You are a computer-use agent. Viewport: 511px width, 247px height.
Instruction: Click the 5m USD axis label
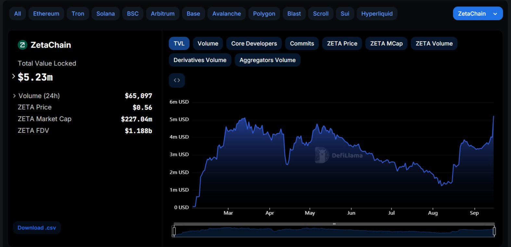click(179, 119)
